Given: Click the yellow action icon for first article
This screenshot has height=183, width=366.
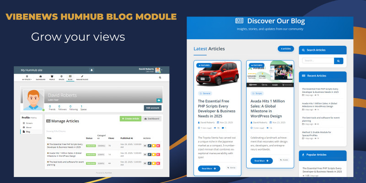Looking at the screenshot, I should click(154, 145).
